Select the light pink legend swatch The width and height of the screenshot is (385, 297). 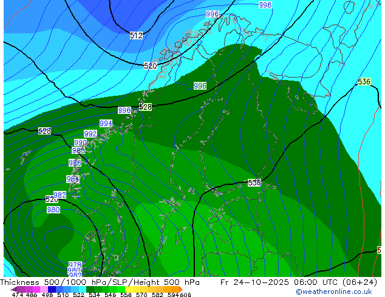pyautogui.click(x=44, y=289)
